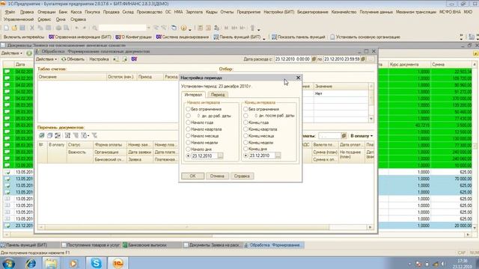Click 'Включить интерфейсы' toolbar button
The height and width of the screenshot is (269, 479).
pos(24,37)
